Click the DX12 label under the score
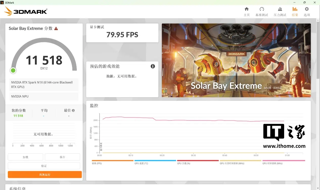The height and width of the screenshot is (190, 320). pos(44,68)
